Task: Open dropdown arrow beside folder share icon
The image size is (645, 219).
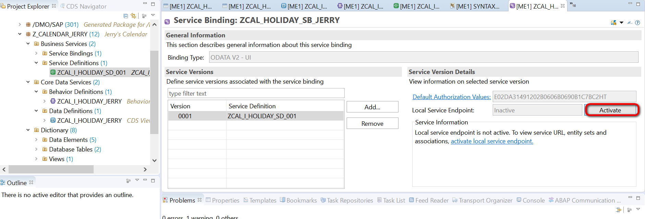Action: [621, 23]
